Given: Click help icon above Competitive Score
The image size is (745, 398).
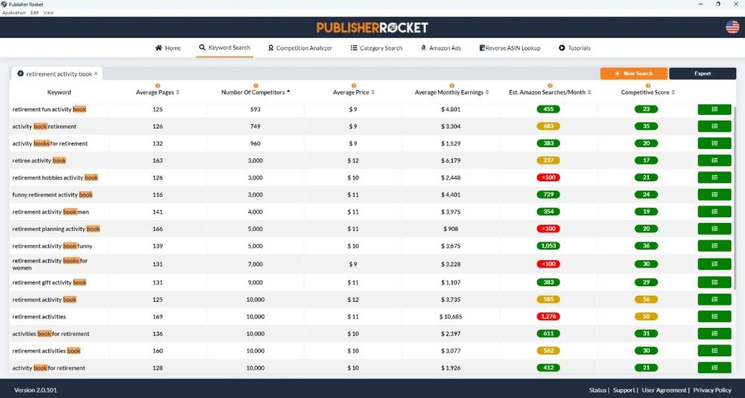Looking at the screenshot, I should pos(648,86).
